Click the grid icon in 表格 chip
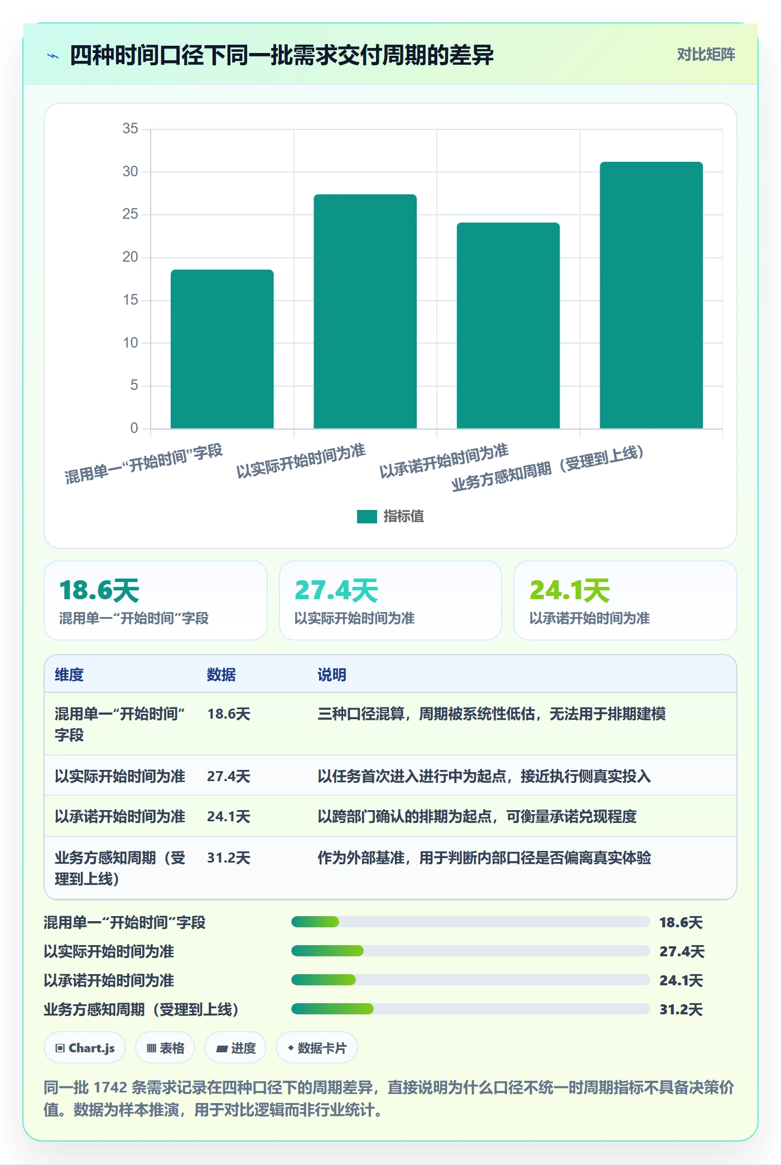 151,1048
